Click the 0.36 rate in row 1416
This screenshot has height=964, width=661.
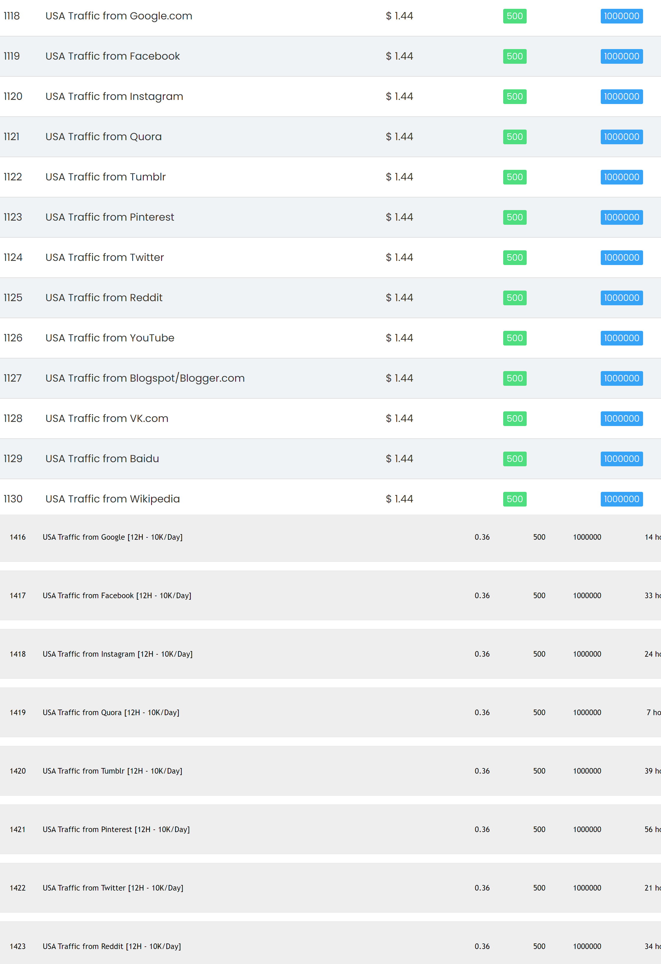[482, 537]
